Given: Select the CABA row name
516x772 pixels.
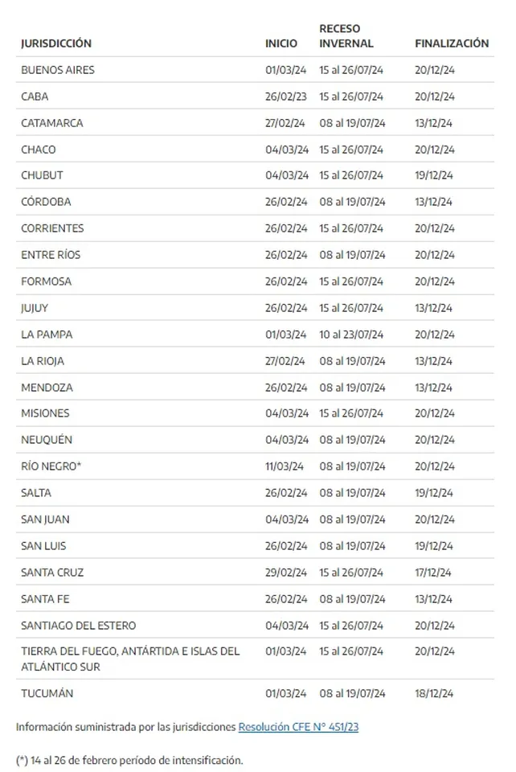Looking at the screenshot, I should point(35,96).
